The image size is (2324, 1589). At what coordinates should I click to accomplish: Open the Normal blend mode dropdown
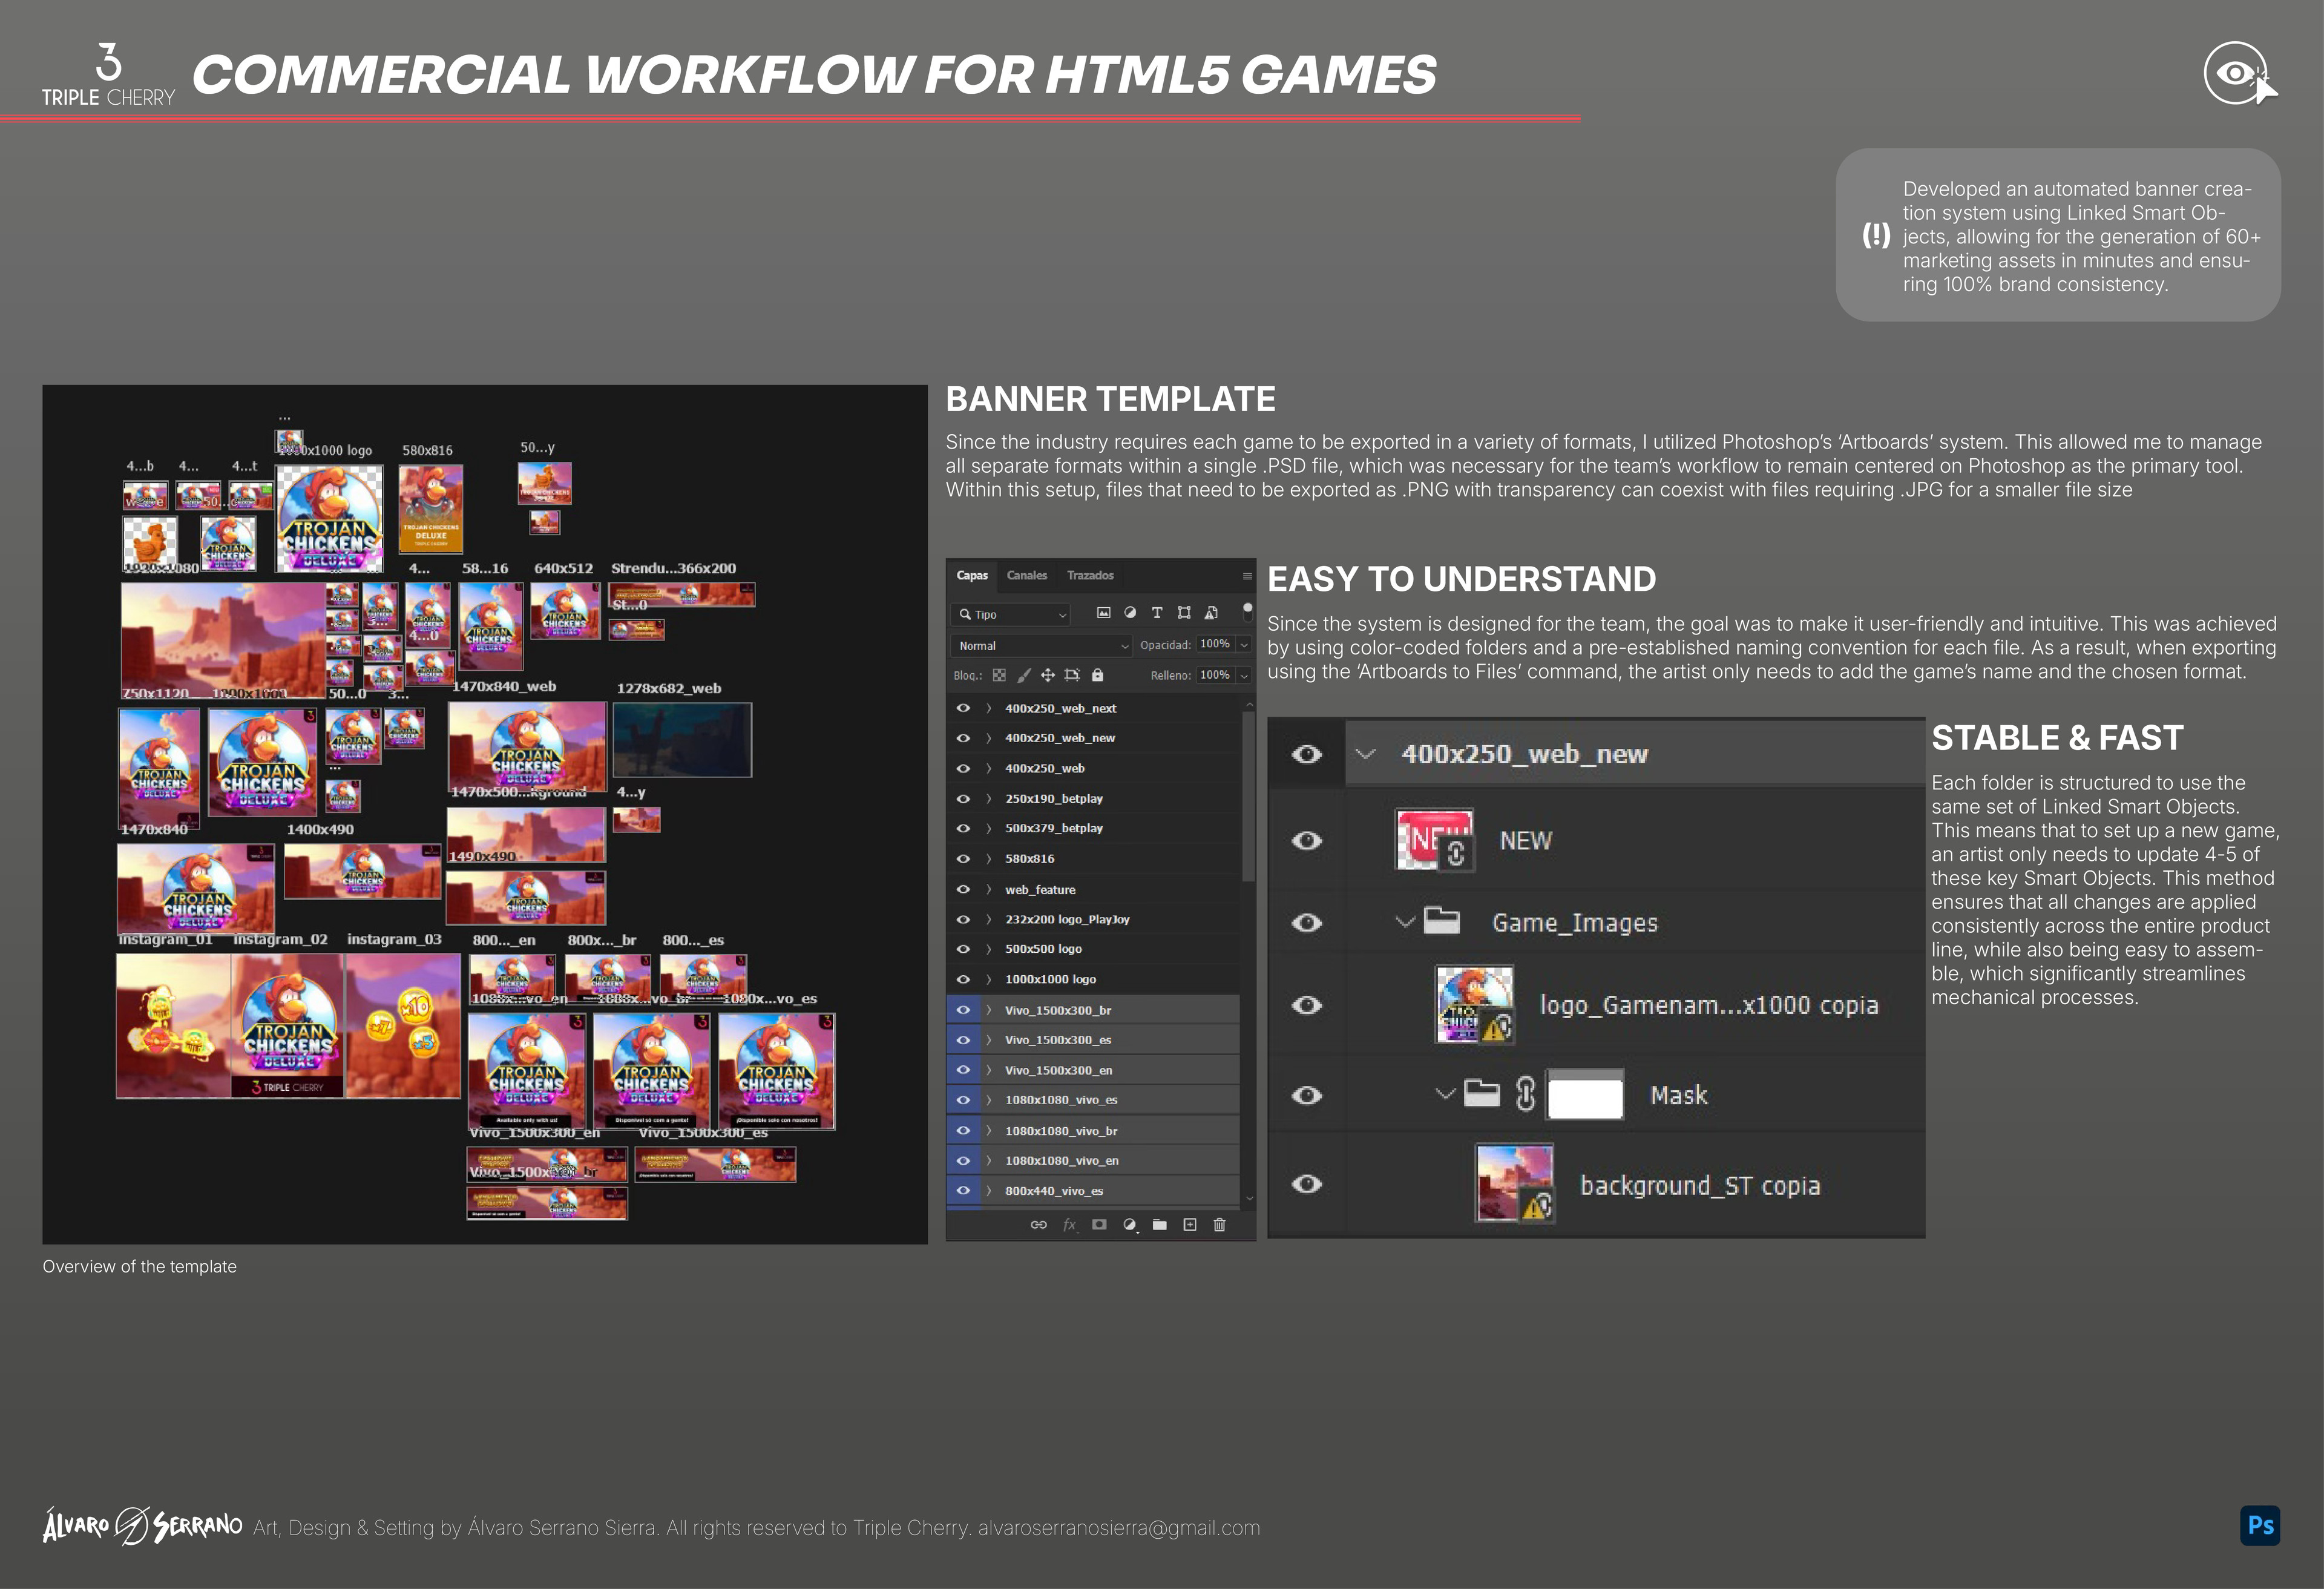[x=1041, y=646]
